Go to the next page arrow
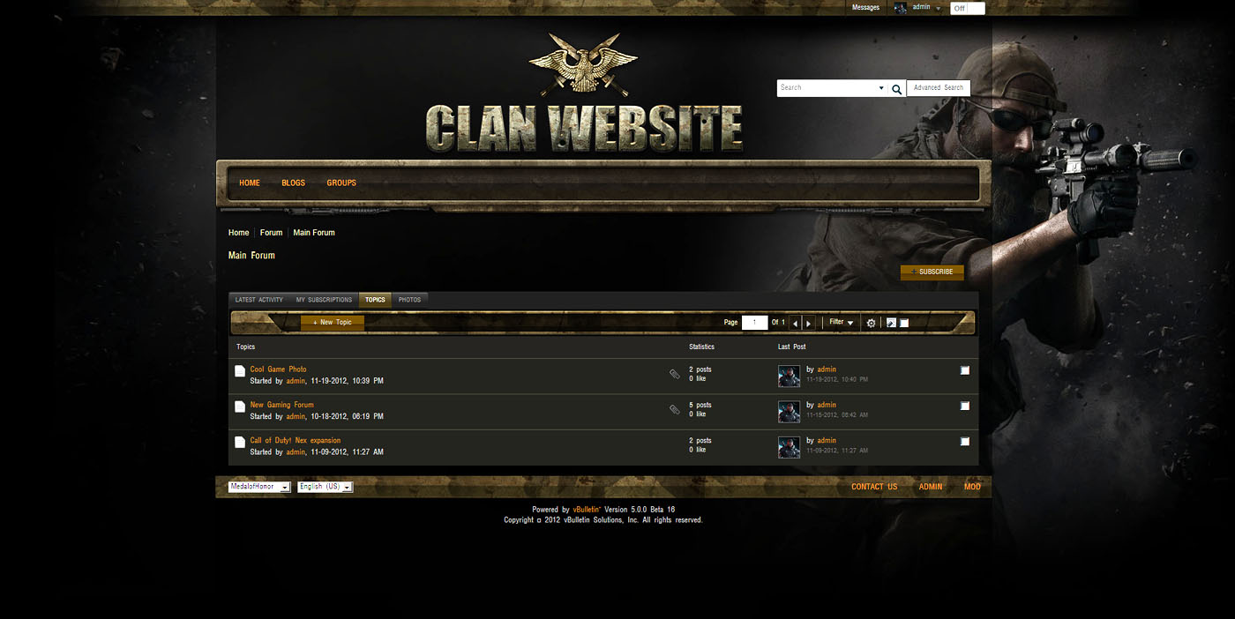Viewport: 1235px width, 619px height. (x=808, y=323)
